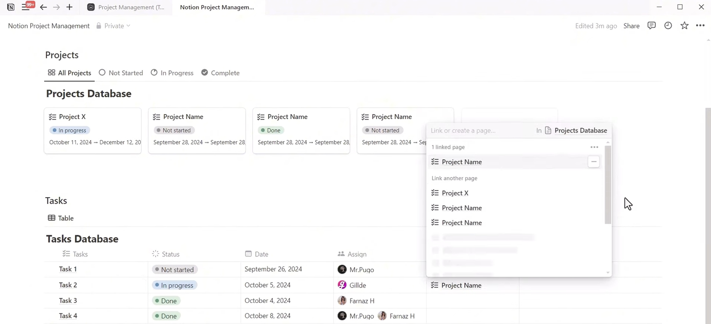Image resolution: width=711 pixels, height=324 pixels.
Task: Toggle the 'Not started' status badge on Task 1
Action: pos(174,269)
